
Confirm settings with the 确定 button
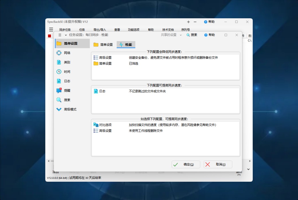click(185, 164)
